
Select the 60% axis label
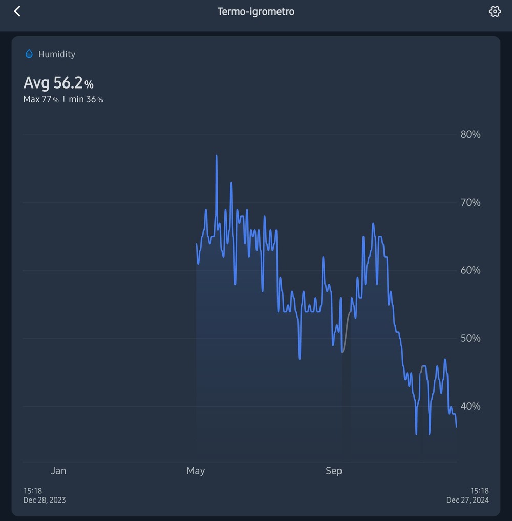click(471, 270)
